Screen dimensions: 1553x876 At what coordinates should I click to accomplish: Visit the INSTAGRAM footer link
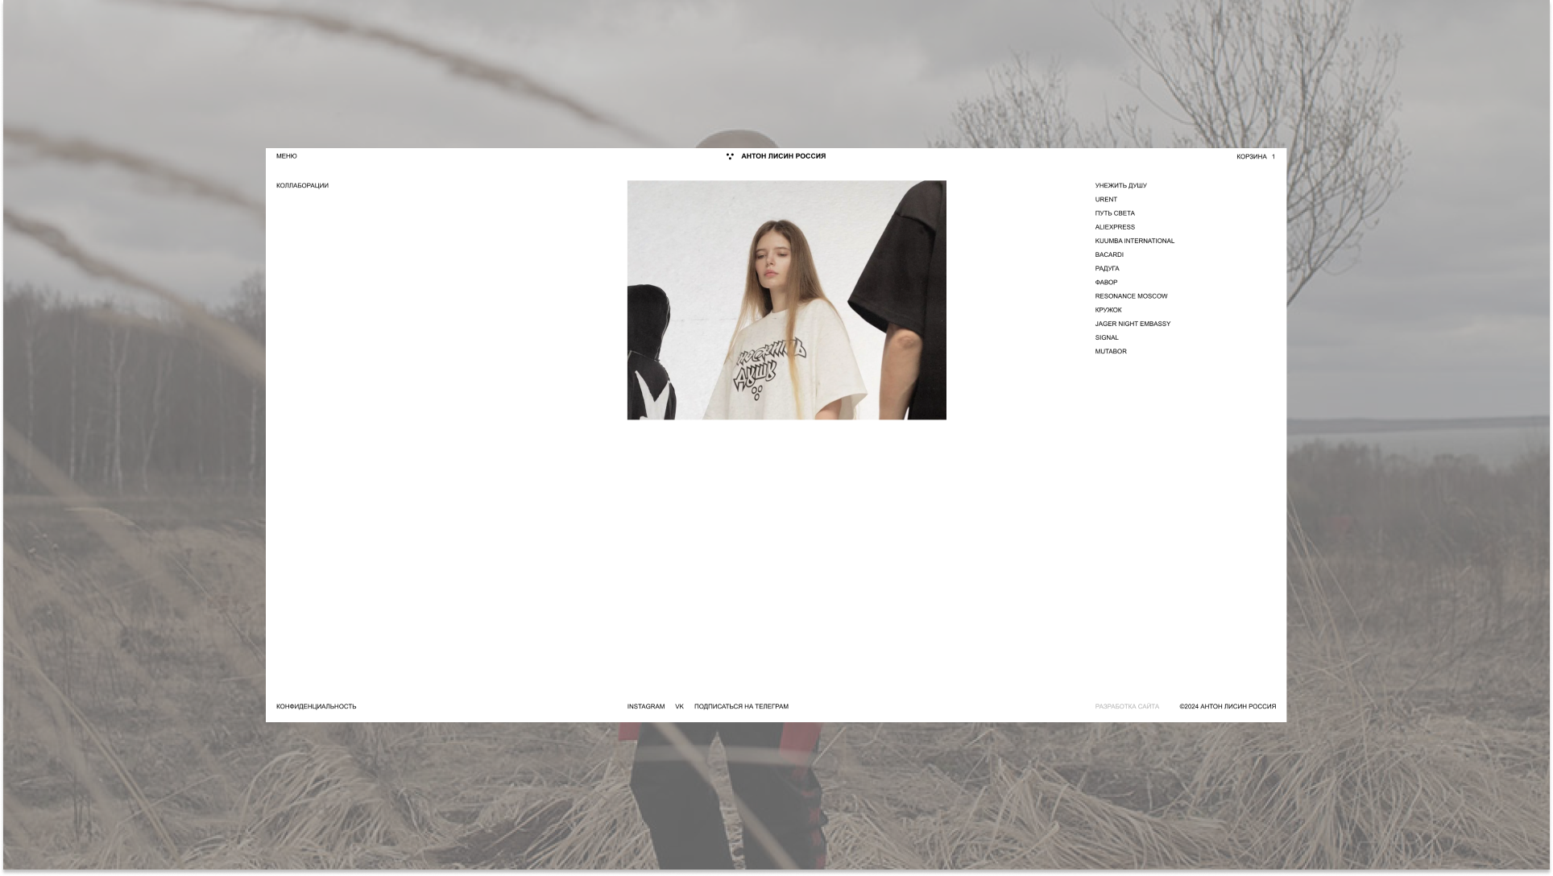pos(646,707)
